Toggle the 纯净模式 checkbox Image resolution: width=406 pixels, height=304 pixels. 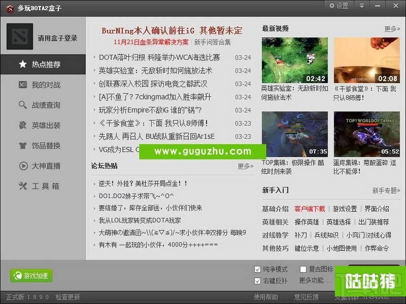[x=258, y=269]
